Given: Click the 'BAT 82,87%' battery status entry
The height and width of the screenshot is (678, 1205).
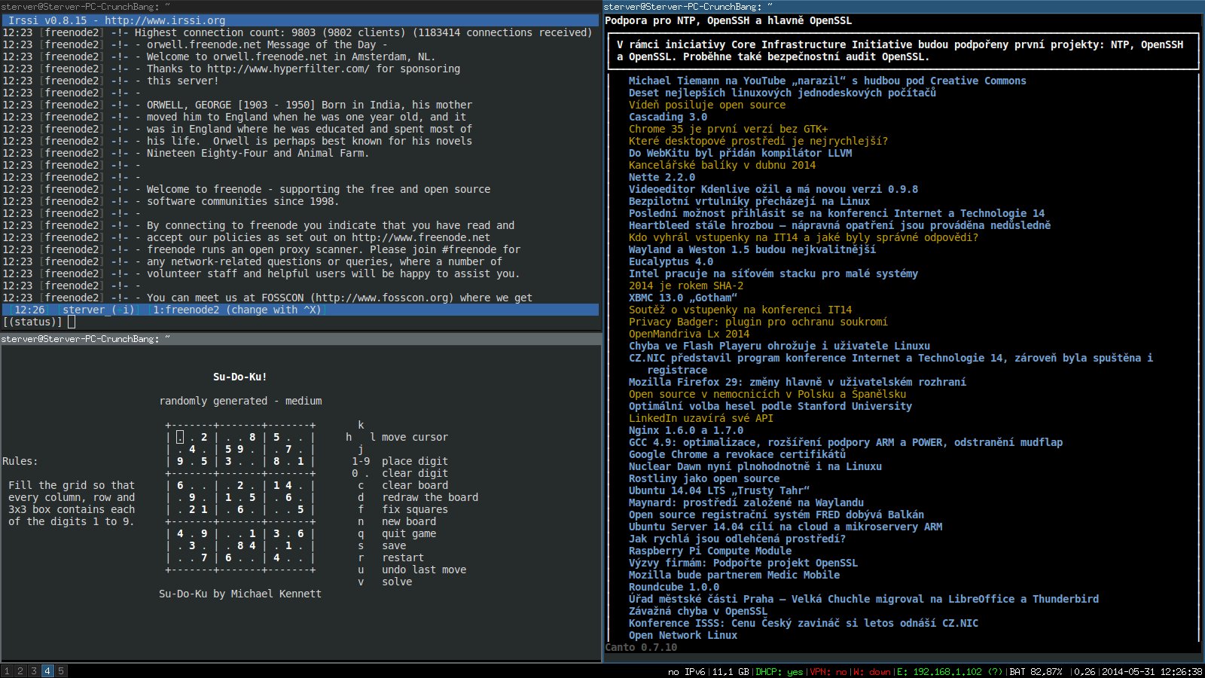Looking at the screenshot, I should [x=1036, y=671].
